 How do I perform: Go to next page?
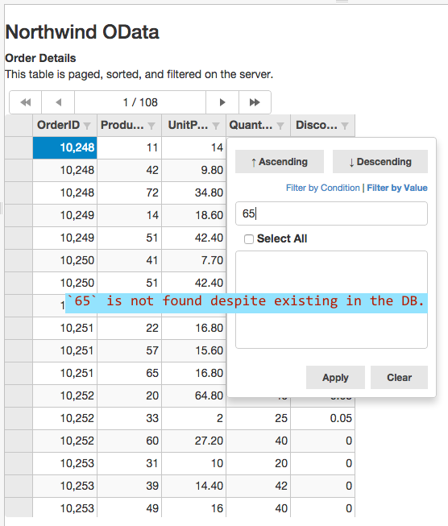tap(222, 102)
